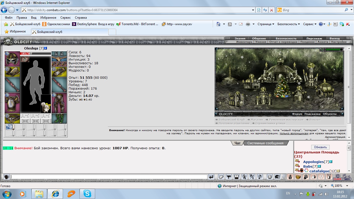354x199 pixels.
Task: Open the smiley emoticons picker
Action: [270, 177]
